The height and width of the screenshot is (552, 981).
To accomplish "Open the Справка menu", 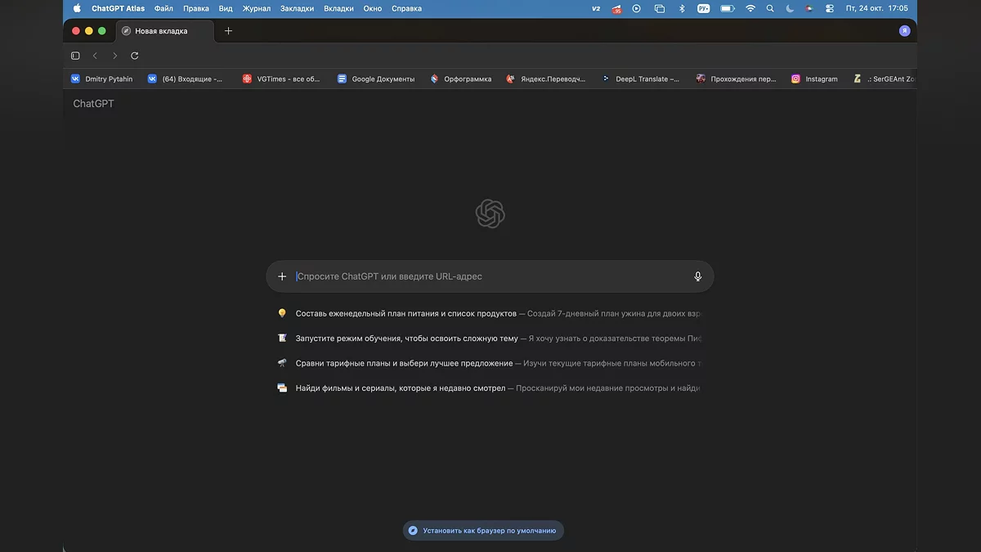I will 407,8.
